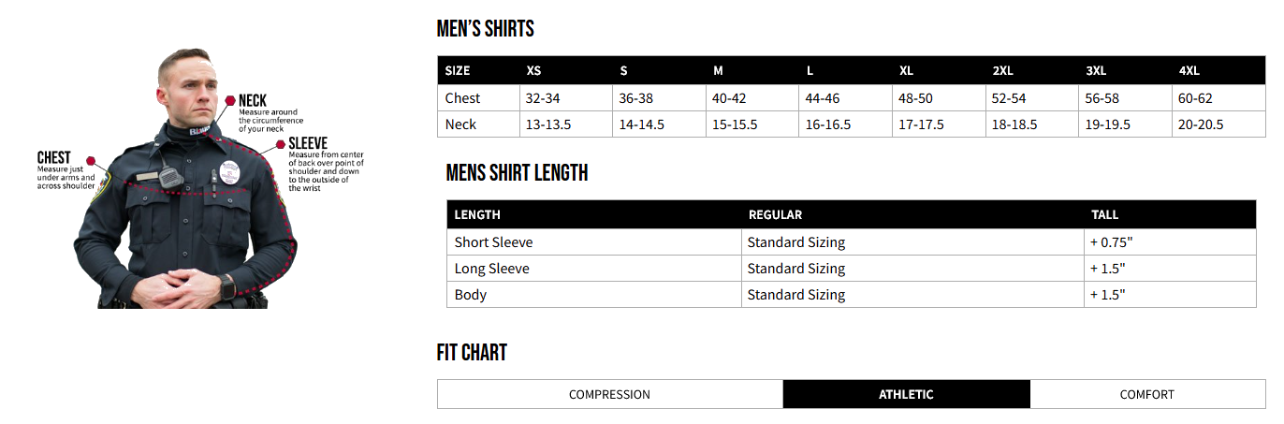
Task: Click the XL chest value 48-50
Action: [x=916, y=98]
